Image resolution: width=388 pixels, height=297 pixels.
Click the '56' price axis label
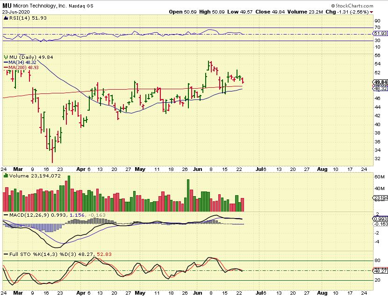pyautogui.click(x=378, y=56)
